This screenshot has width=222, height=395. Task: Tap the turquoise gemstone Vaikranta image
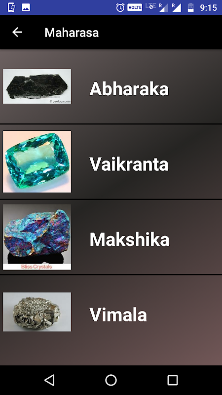pyautogui.click(x=37, y=161)
